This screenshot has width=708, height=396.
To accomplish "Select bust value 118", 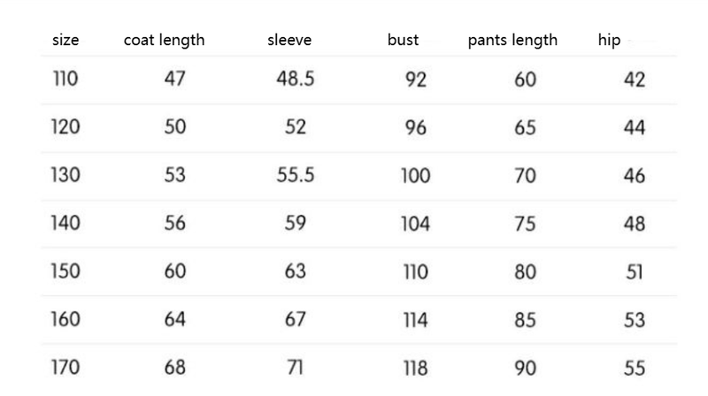I will point(415,367).
